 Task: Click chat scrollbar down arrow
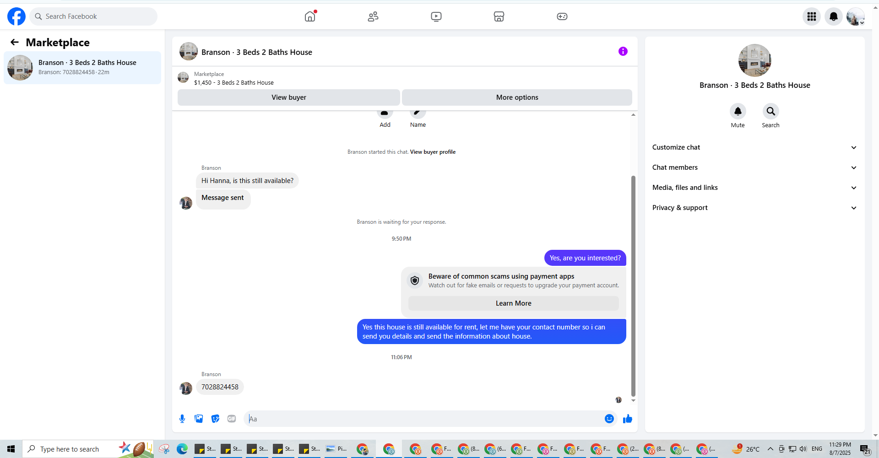coord(633,400)
